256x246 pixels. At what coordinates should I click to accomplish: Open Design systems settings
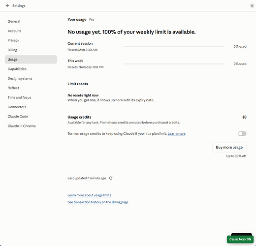point(31,78)
